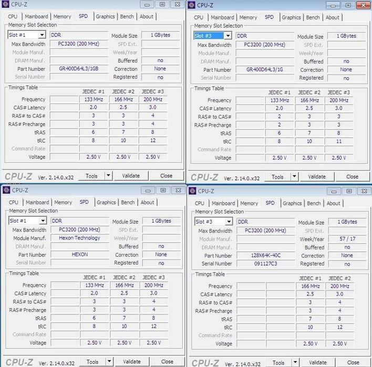
Task: Expand Tools arrow in Hexon Technology window
Action: (x=109, y=362)
